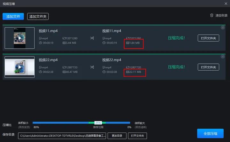Click 压缩完成! status for 视频11.mp4
Image resolution: width=230 pixels, height=142 pixels.
pyautogui.click(x=176, y=38)
